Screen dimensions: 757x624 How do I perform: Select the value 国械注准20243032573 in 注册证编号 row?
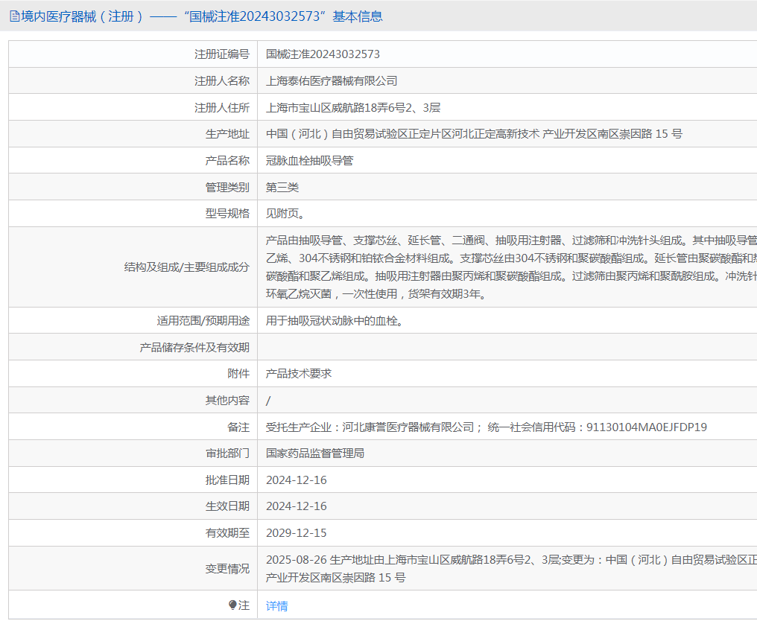click(323, 54)
